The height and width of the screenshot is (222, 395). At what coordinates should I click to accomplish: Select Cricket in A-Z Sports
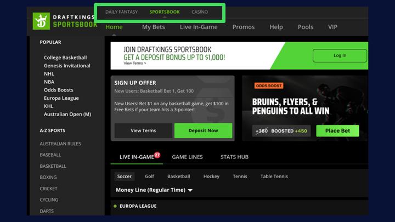point(48,189)
